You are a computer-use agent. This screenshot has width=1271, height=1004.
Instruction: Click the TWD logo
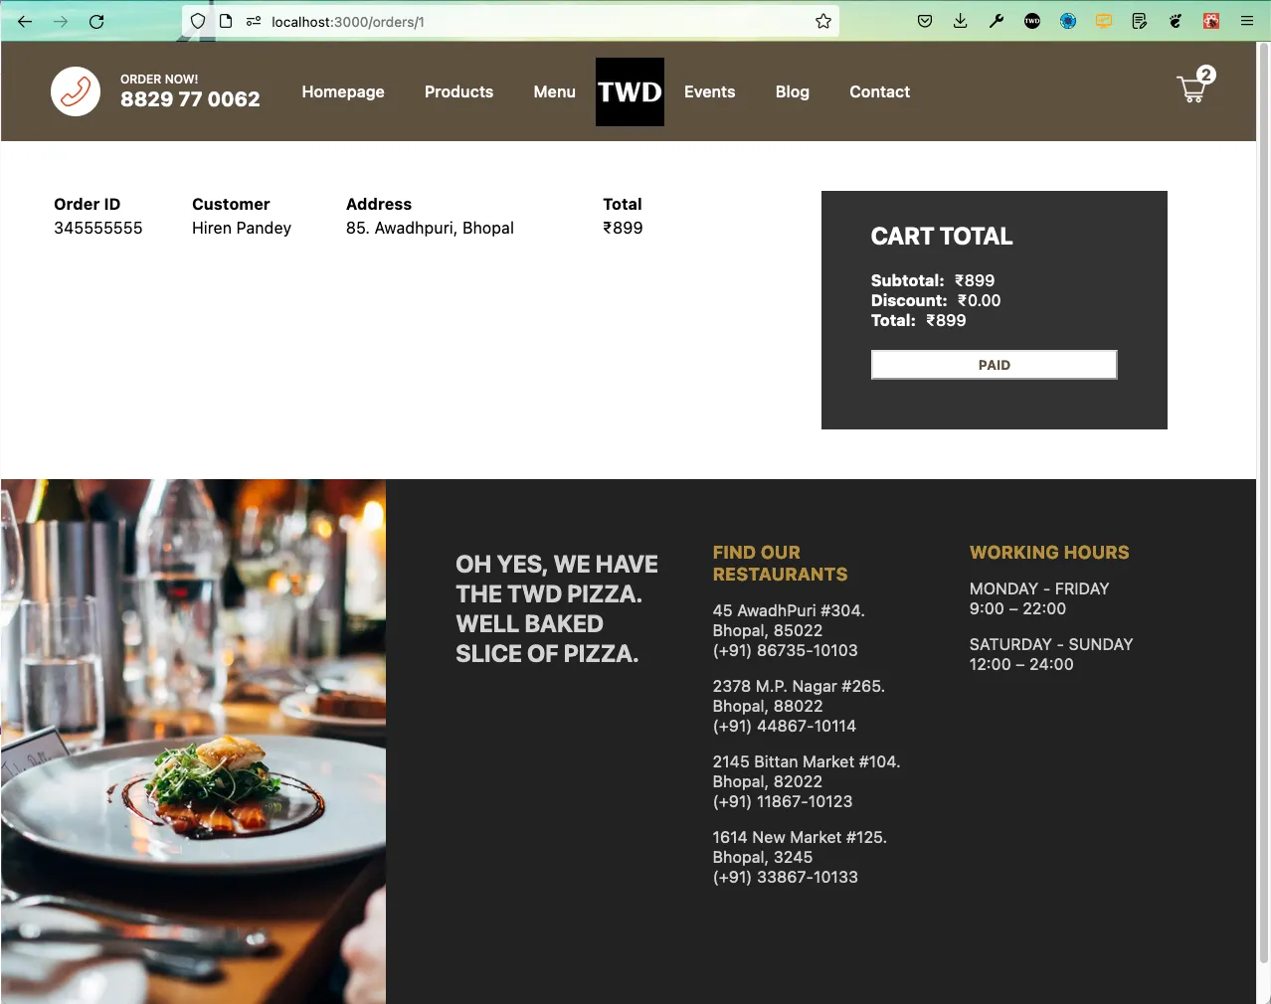[630, 91]
